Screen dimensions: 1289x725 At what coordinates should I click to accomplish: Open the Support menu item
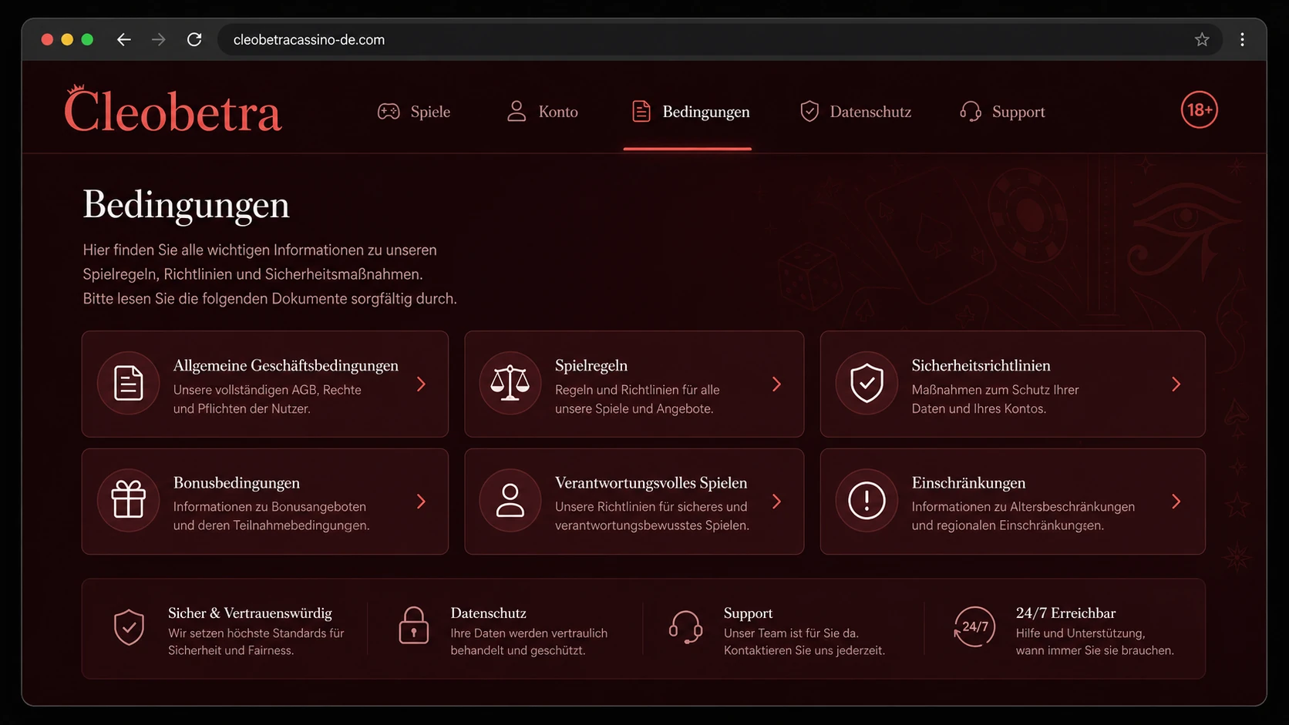1002,112
